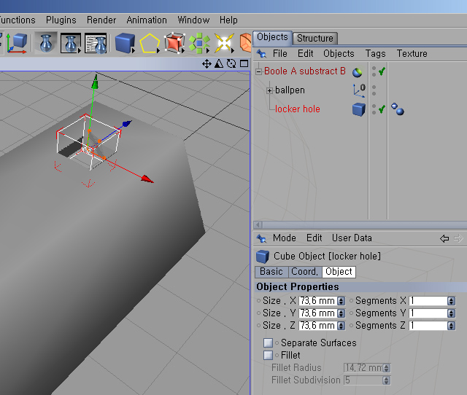
Task: Click the Size X value stepper arrows
Action: click(x=341, y=301)
